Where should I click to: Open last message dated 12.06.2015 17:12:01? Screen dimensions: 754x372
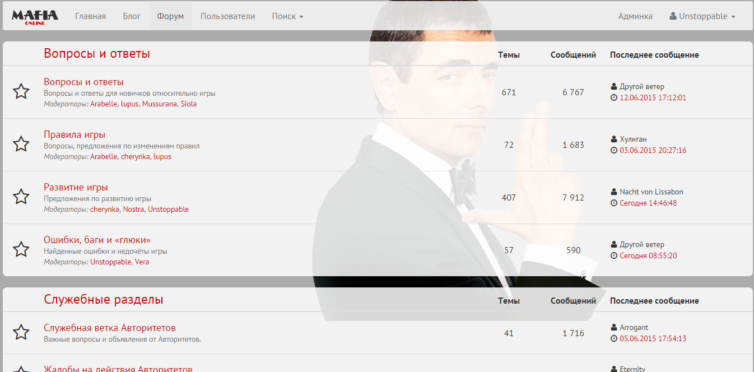coord(653,97)
